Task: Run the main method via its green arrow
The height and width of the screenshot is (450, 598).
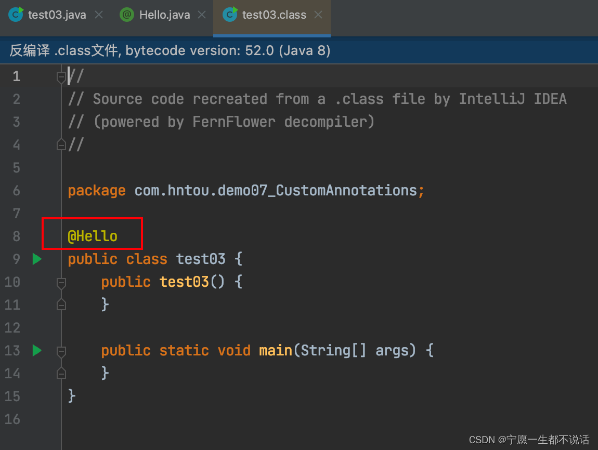Action: (36, 350)
